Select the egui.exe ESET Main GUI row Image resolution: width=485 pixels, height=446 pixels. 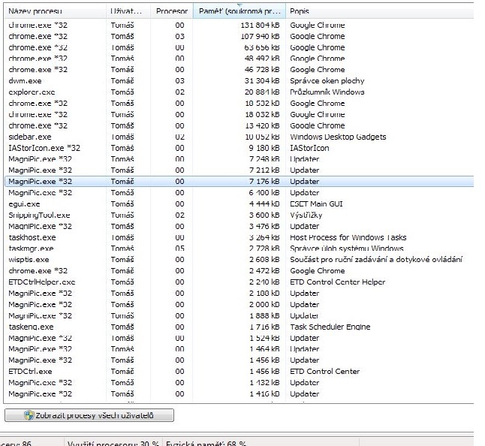click(x=25, y=203)
